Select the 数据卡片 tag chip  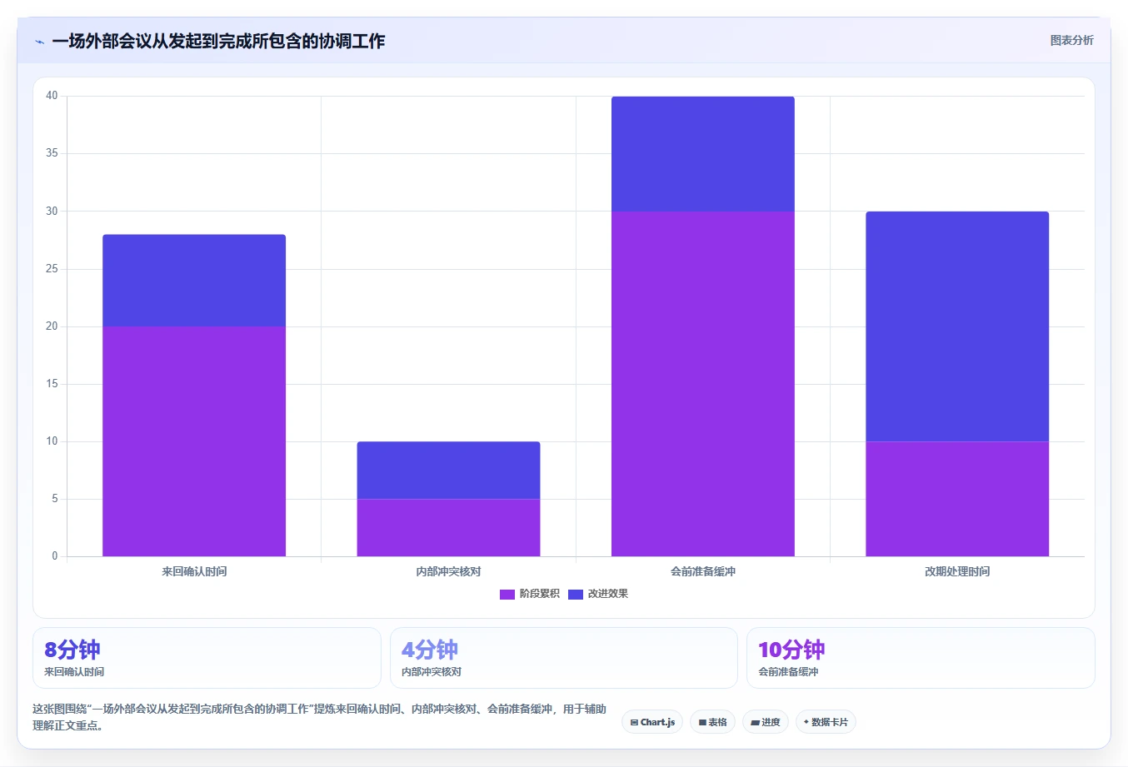click(x=826, y=722)
